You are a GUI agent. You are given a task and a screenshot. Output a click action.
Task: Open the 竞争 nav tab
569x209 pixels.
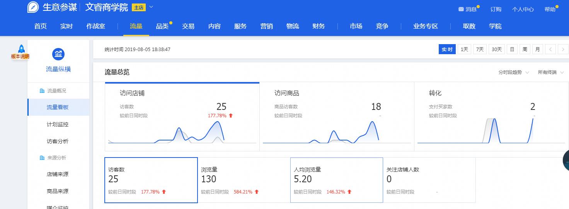click(x=382, y=26)
